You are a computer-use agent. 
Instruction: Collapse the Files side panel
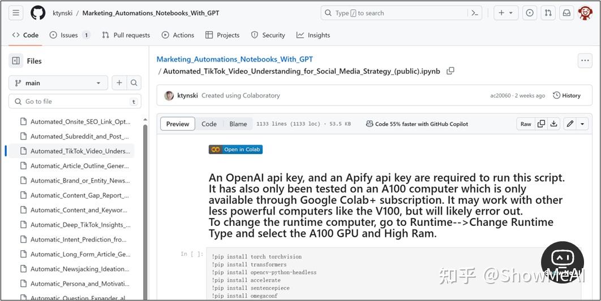16,61
